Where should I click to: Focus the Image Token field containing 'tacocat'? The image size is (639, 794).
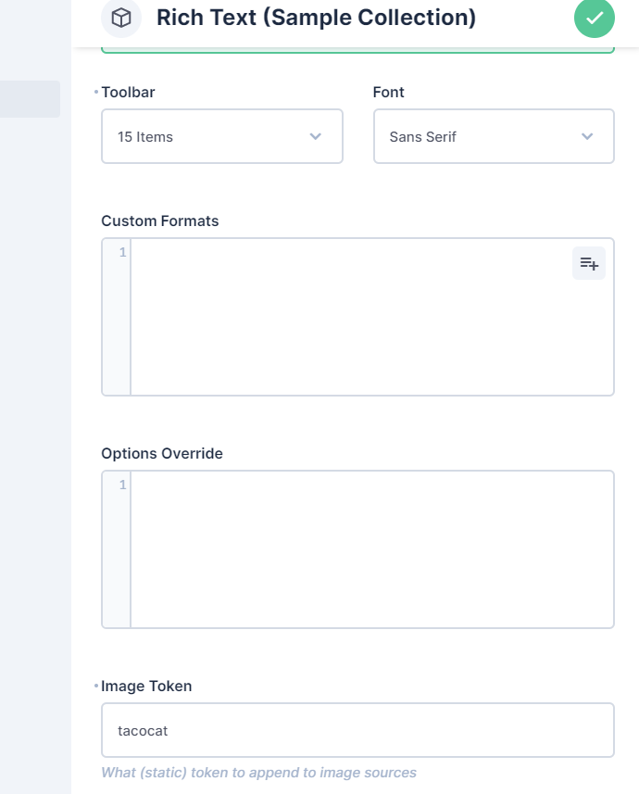[357, 730]
